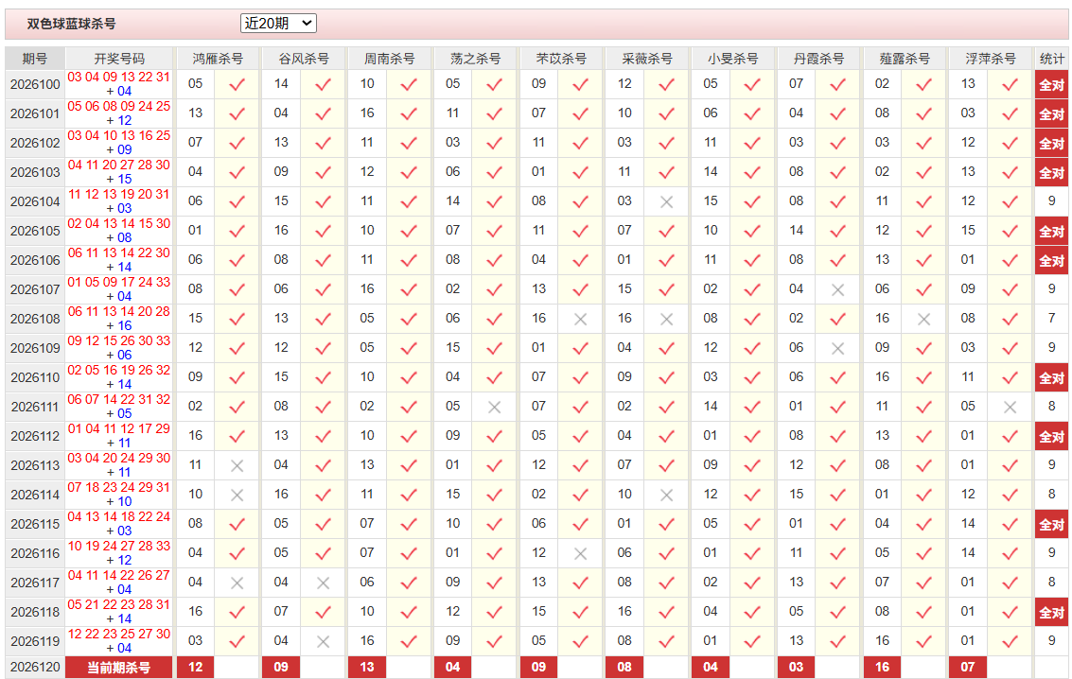Viewport: 1072px width, 679px height.
Task: Click the 双色球蓝球杀号 title
Action: tap(71, 24)
